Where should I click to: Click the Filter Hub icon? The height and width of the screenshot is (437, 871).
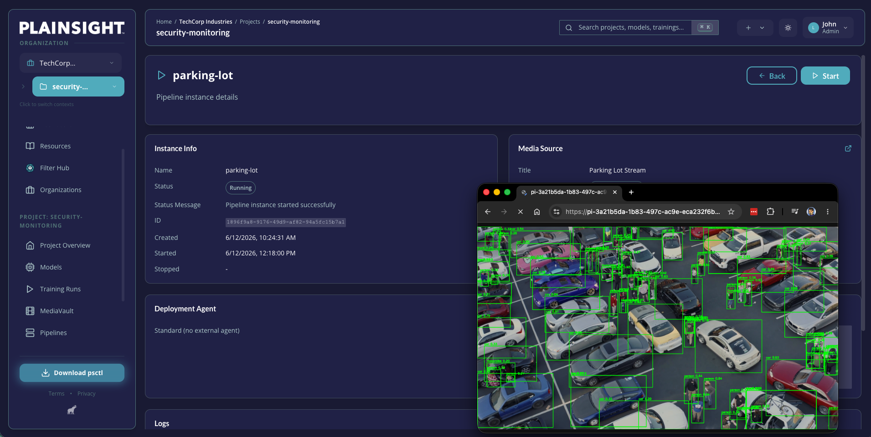(30, 168)
